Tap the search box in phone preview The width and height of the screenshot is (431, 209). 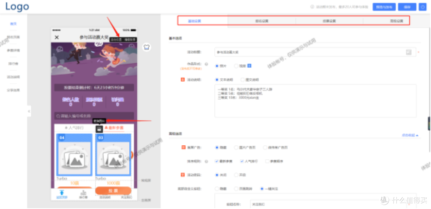pos(94,116)
